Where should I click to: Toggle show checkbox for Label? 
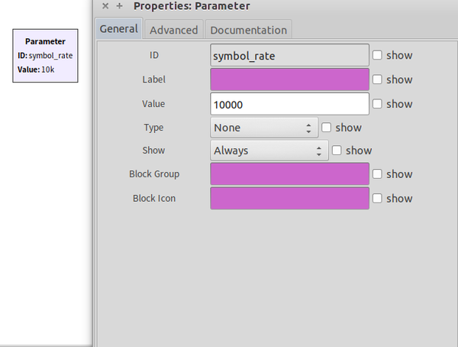(x=378, y=79)
